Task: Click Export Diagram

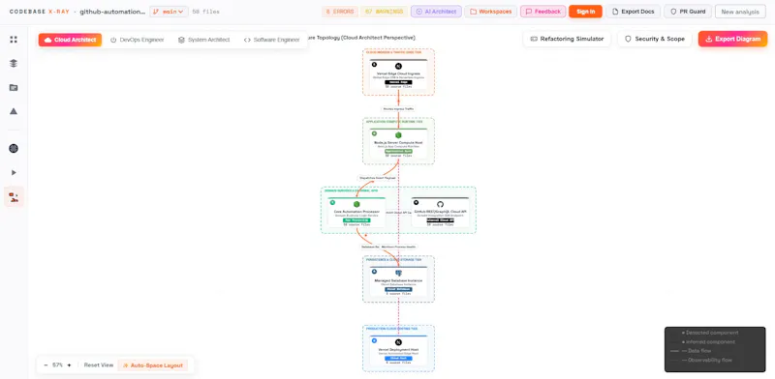Action: [x=732, y=39]
